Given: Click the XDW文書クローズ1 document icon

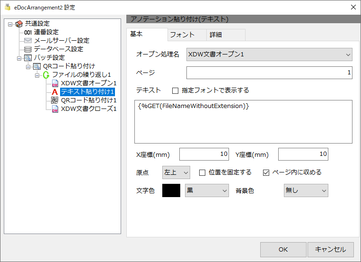Looking at the screenshot, I should 55,109.
